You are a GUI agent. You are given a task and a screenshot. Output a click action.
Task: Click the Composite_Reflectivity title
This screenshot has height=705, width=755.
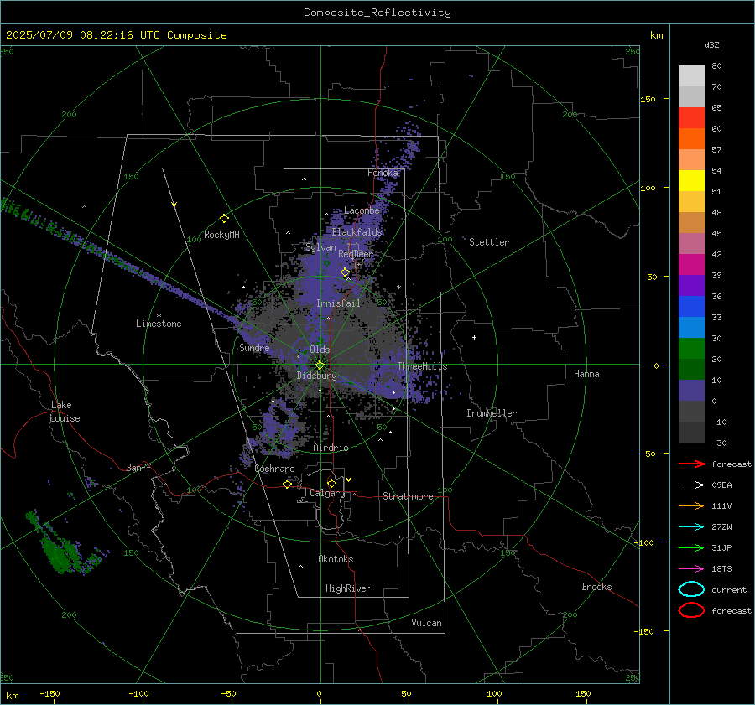tap(377, 13)
